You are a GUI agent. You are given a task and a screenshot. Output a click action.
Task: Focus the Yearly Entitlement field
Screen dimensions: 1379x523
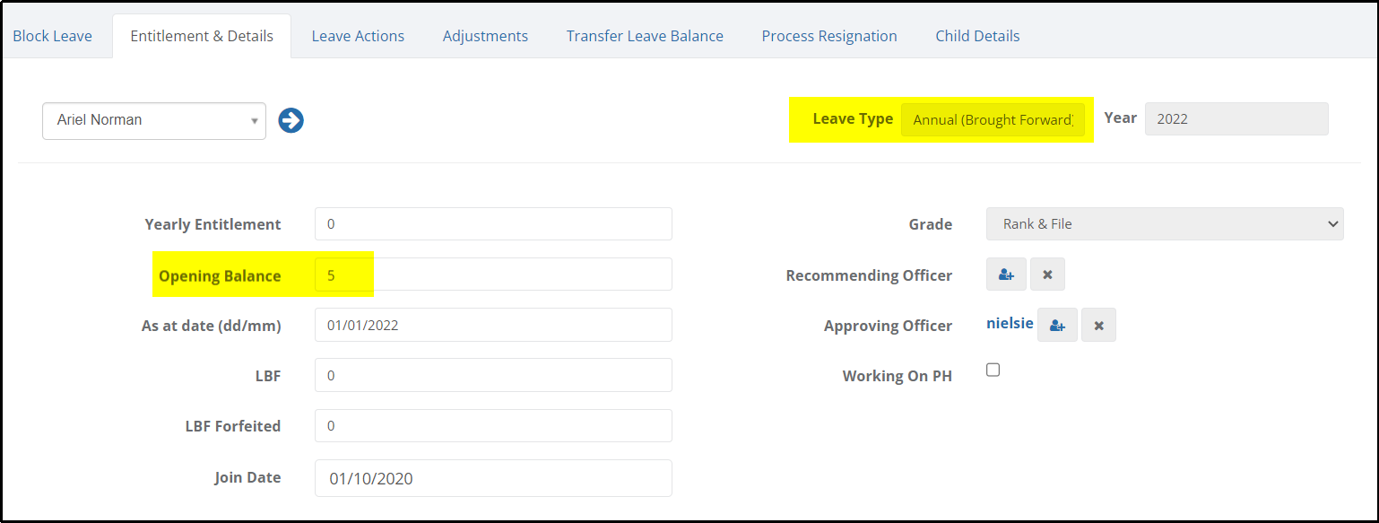493,223
